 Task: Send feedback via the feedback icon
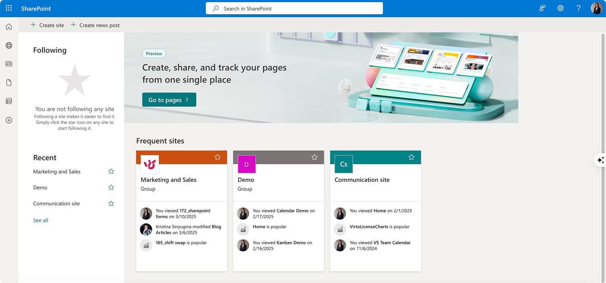[542, 8]
